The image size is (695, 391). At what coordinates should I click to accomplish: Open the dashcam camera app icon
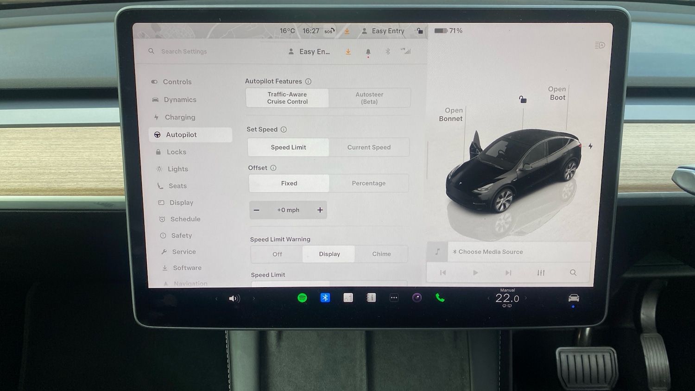[x=417, y=298]
